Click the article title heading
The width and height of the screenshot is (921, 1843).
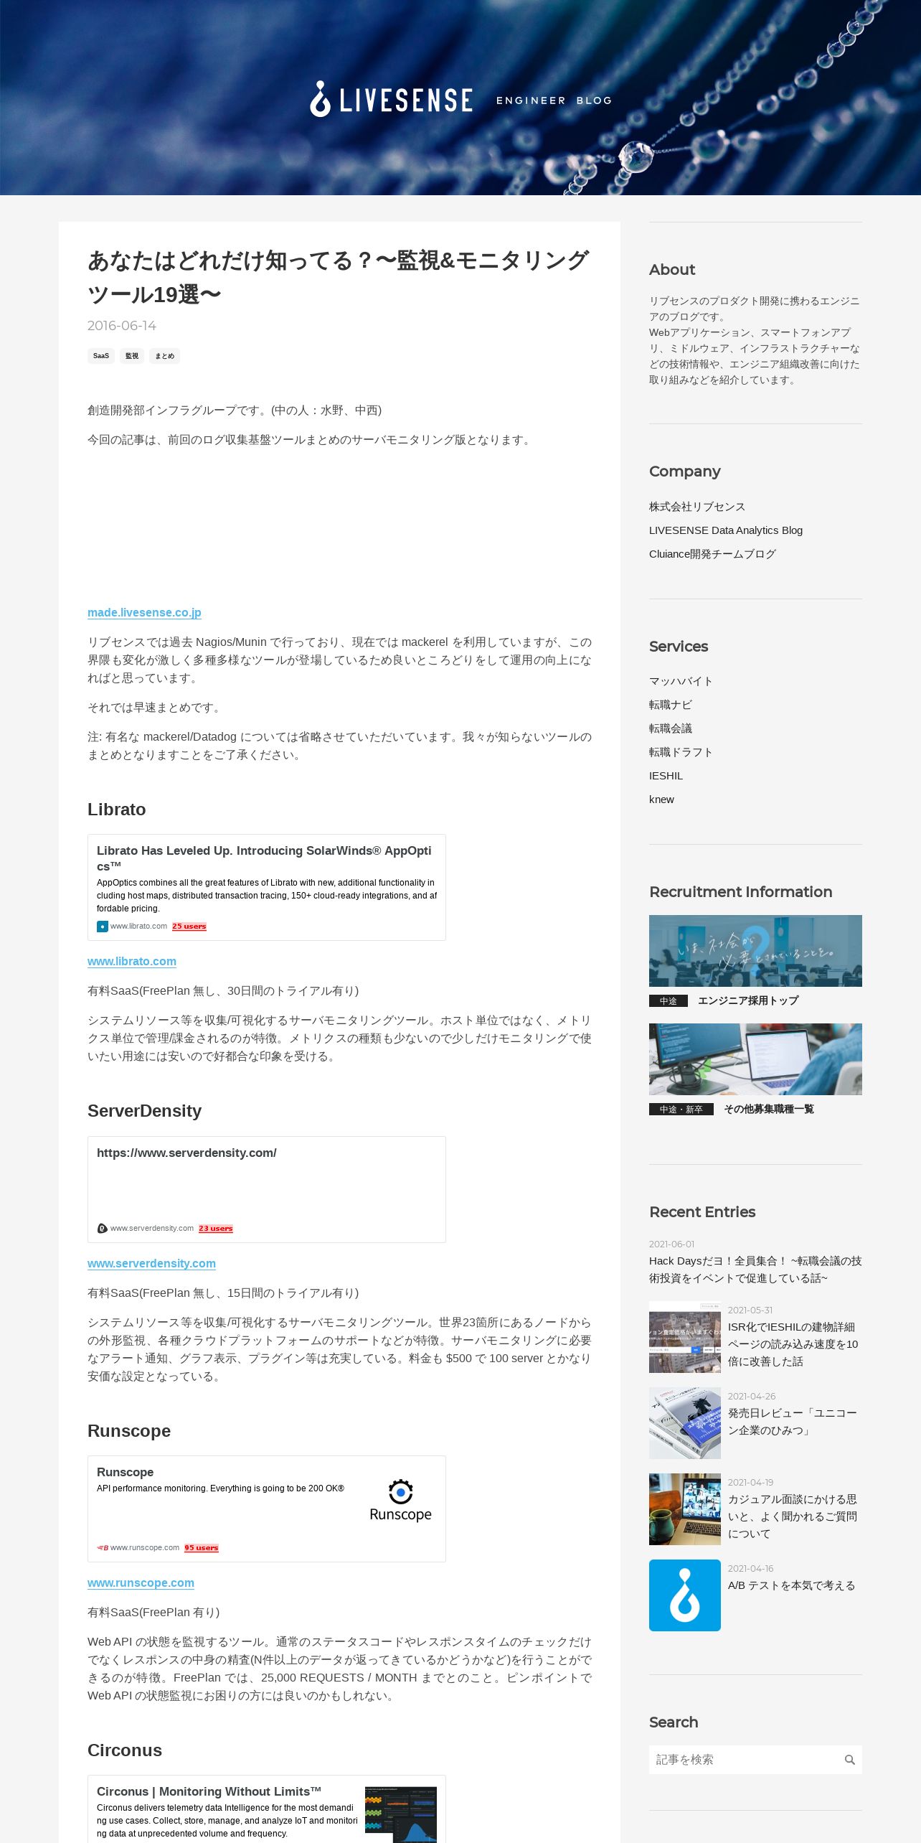(339, 277)
